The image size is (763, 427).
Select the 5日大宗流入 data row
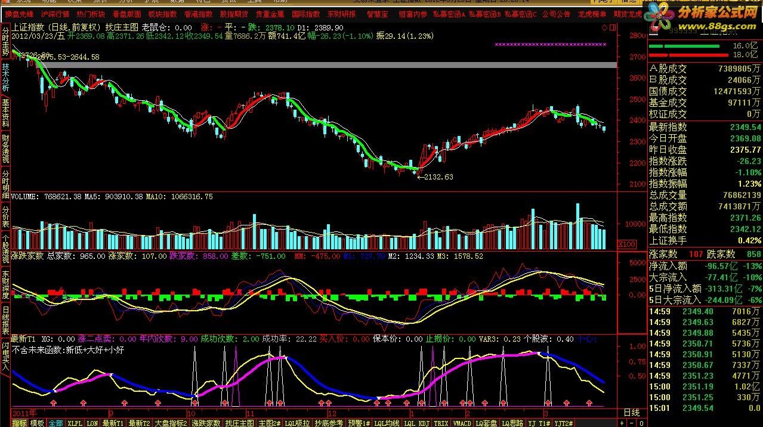705,300
